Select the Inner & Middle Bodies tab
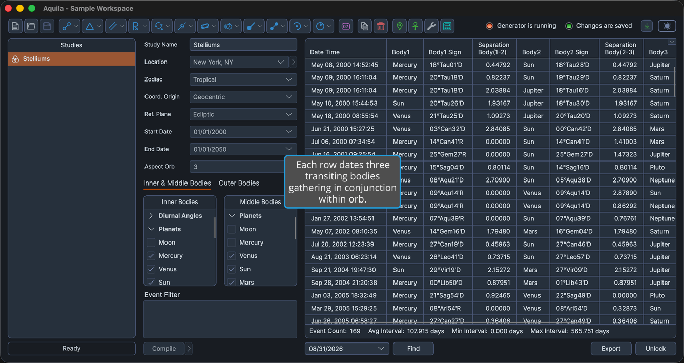 (177, 183)
